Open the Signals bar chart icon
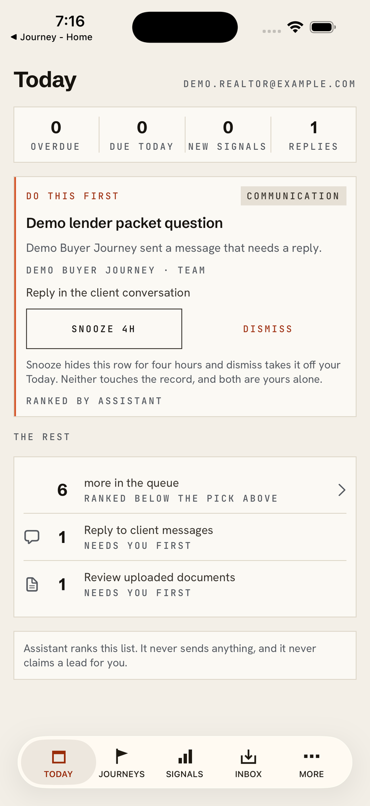370x806 pixels. (x=185, y=757)
